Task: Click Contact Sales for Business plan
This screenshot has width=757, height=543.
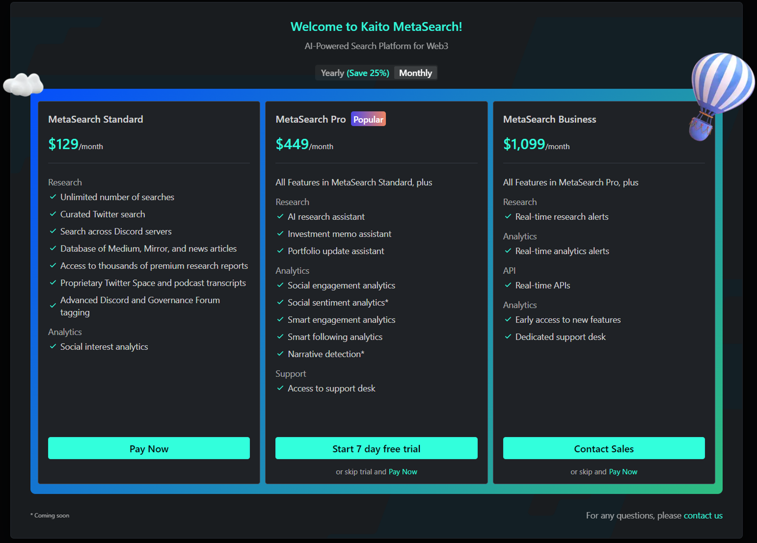Action: (604, 448)
